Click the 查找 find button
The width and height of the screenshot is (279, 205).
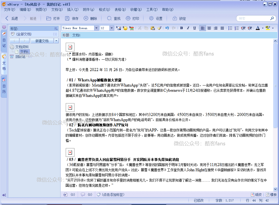[x=114, y=18]
